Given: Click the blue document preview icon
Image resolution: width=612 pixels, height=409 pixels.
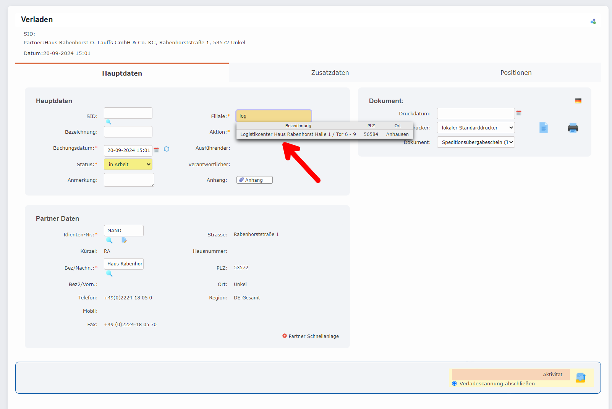Looking at the screenshot, I should click(x=543, y=128).
